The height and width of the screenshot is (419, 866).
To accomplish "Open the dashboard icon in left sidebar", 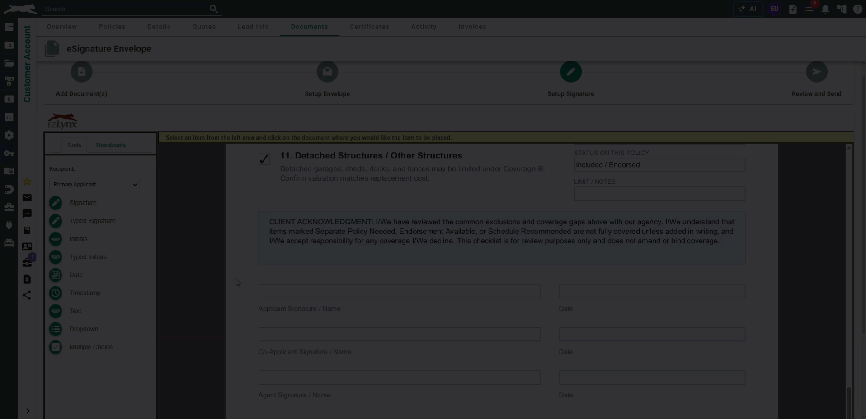I will [x=9, y=27].
